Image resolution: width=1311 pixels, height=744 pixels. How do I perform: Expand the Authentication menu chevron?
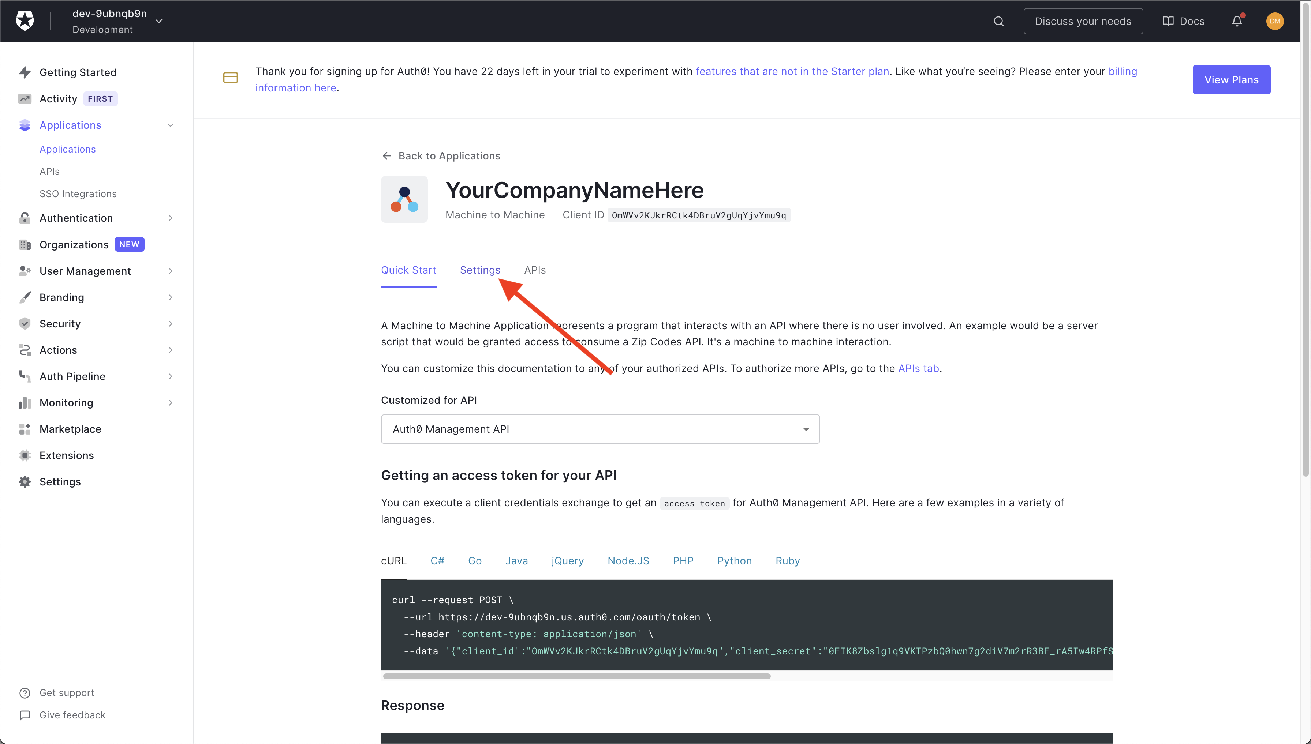point(170,218)
